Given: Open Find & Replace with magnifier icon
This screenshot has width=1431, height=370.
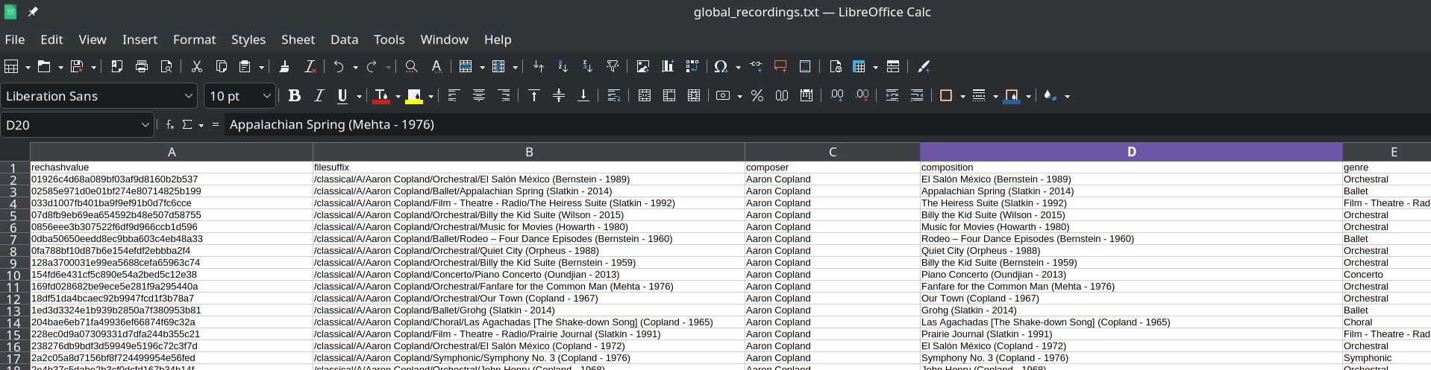Looking at the screenshot, I should 411,67.
